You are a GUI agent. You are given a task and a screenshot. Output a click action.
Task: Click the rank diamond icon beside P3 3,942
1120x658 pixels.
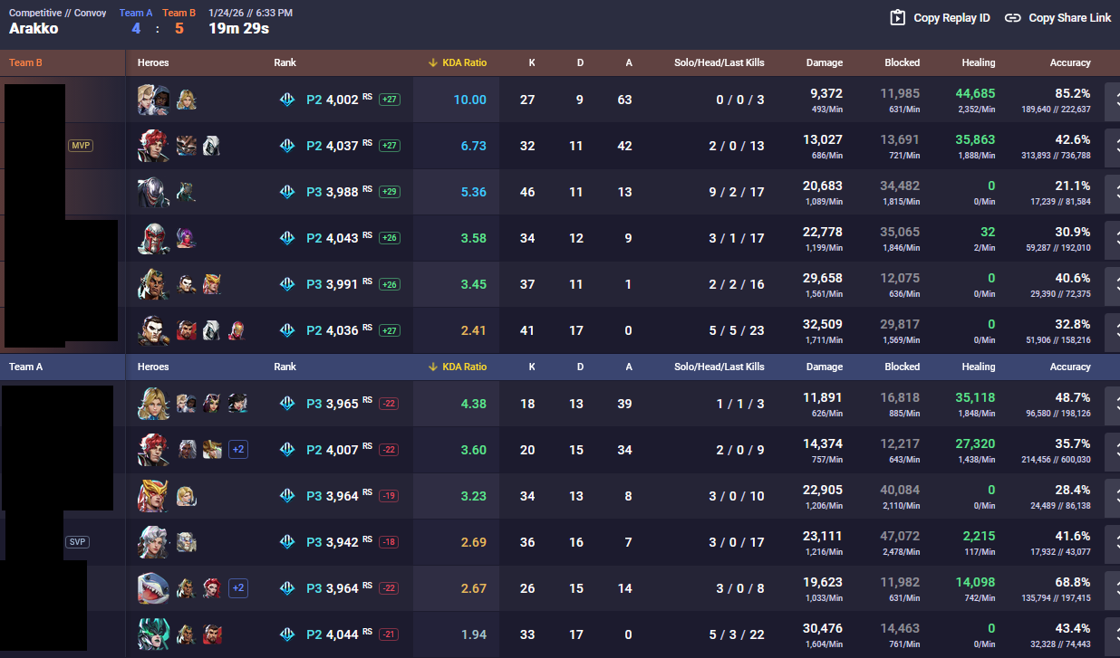tap(287, 542)
